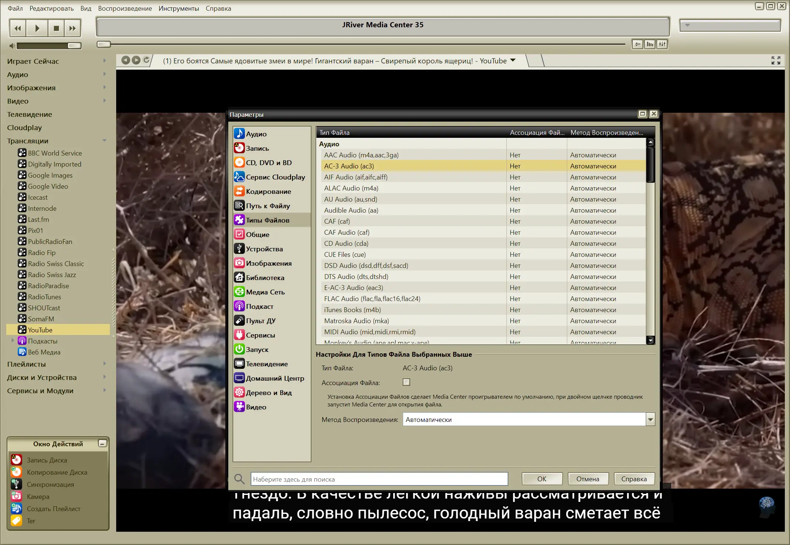Screen dimensions: 790x545
Task: Click the fullscreen expand icon
Action: pyautogui.click(x=776, y=60)
